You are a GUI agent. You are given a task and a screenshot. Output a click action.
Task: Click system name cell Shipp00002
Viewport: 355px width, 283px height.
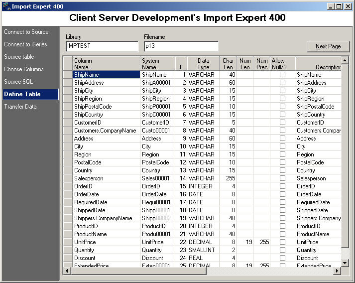click(157, 218)
